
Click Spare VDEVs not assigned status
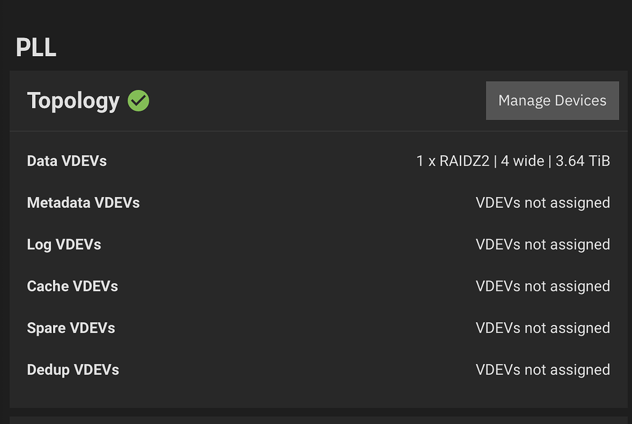pyautogui.click(x=543, y=328)
